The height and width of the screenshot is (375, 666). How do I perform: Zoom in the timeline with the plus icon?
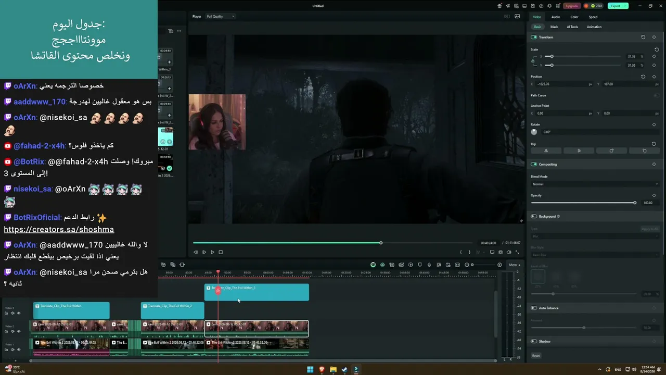tap(499, 265)
